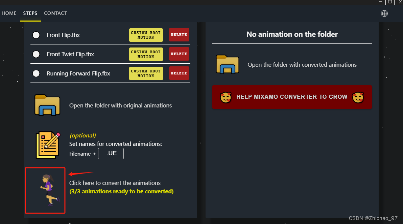Maximize the application window
Viewport: 403px width, 224px height.
[390, 2]
